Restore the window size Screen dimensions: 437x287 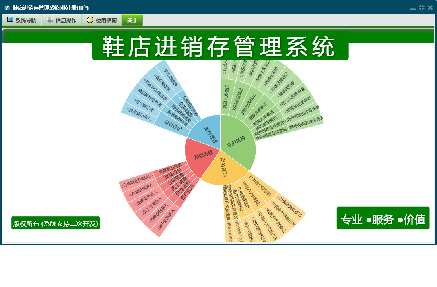point(421,8)
